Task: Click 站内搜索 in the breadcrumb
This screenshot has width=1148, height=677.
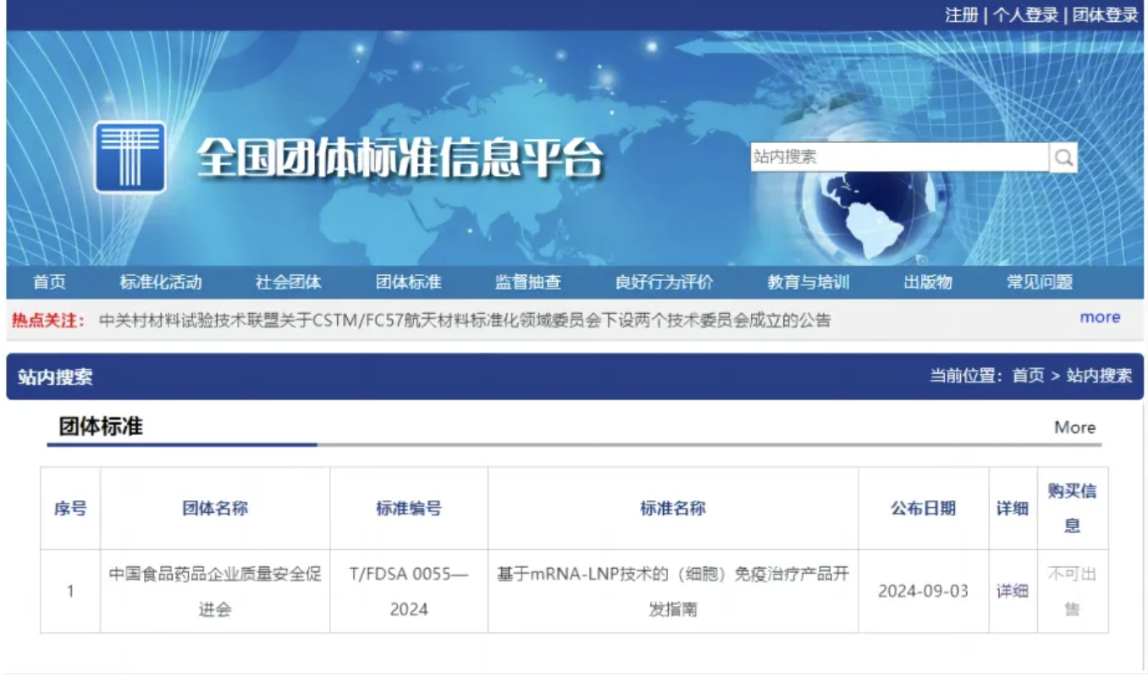Action: click(x=1099, y=376)
